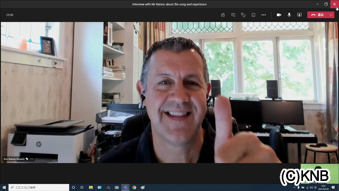Open the Windows Start menu
Viewport: 339px width, 191px height.
pyautogui.click(x=4, y=187)
